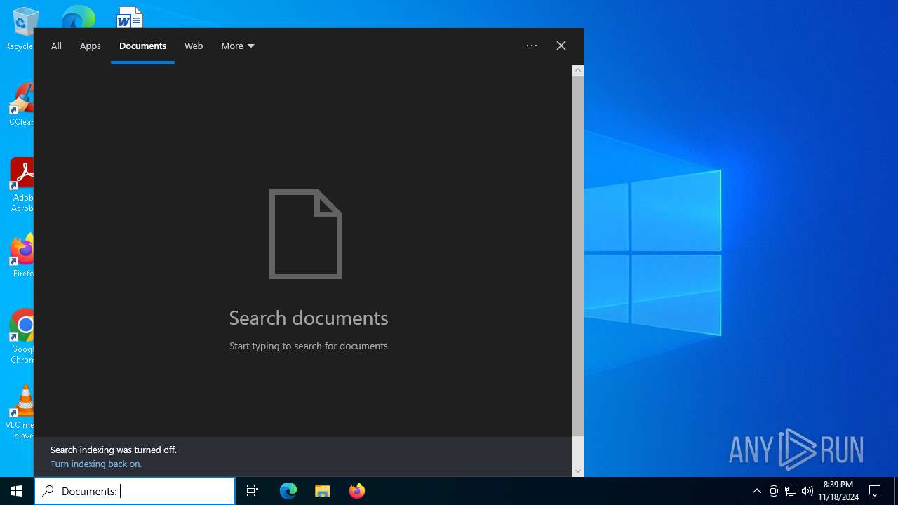The image size is (898, 505).
Task: Click the Documents search input box
Action: pyautogui.click(x=135, y=491)
